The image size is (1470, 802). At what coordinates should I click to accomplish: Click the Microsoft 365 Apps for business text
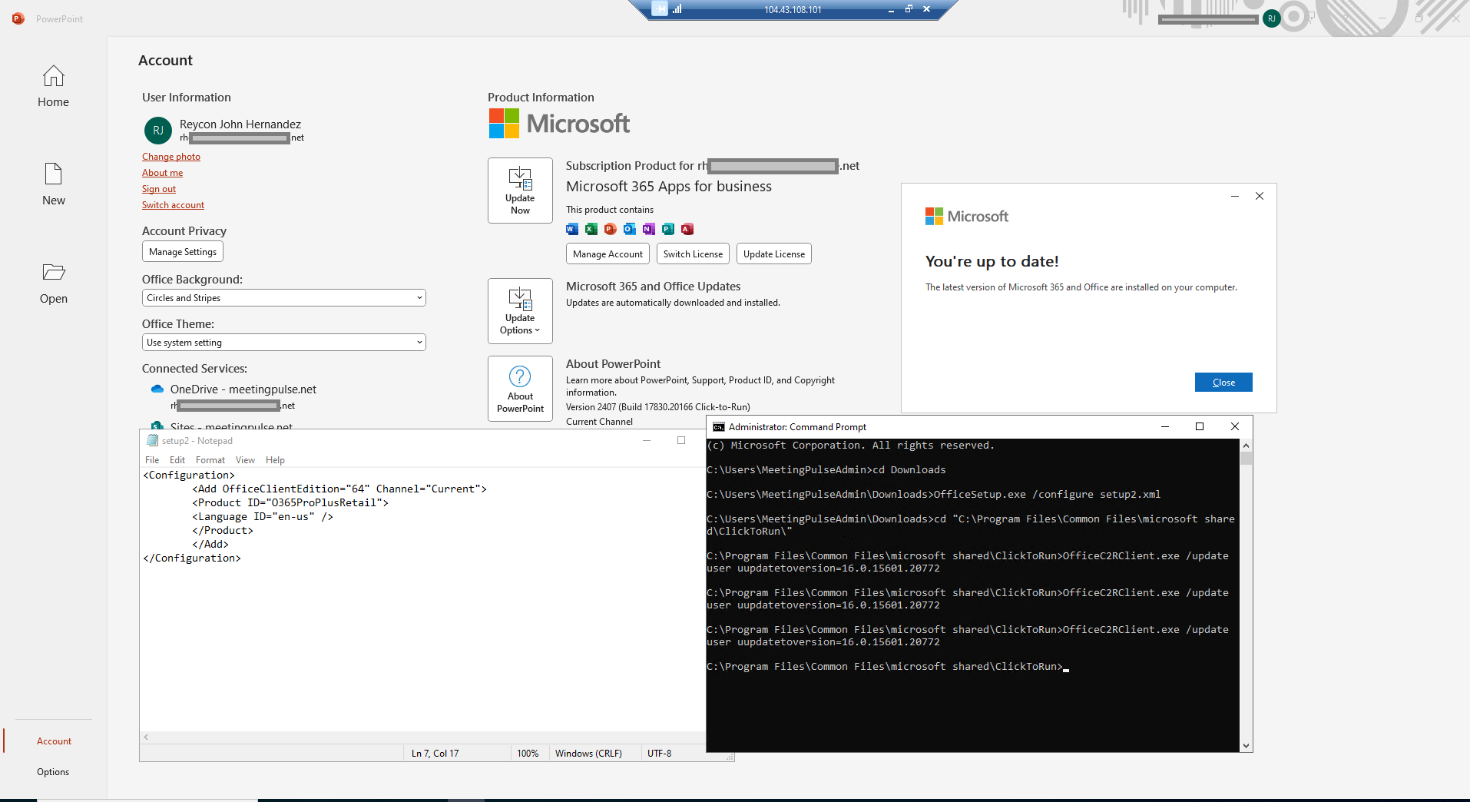pyautogui.click(x=669, y=187)
